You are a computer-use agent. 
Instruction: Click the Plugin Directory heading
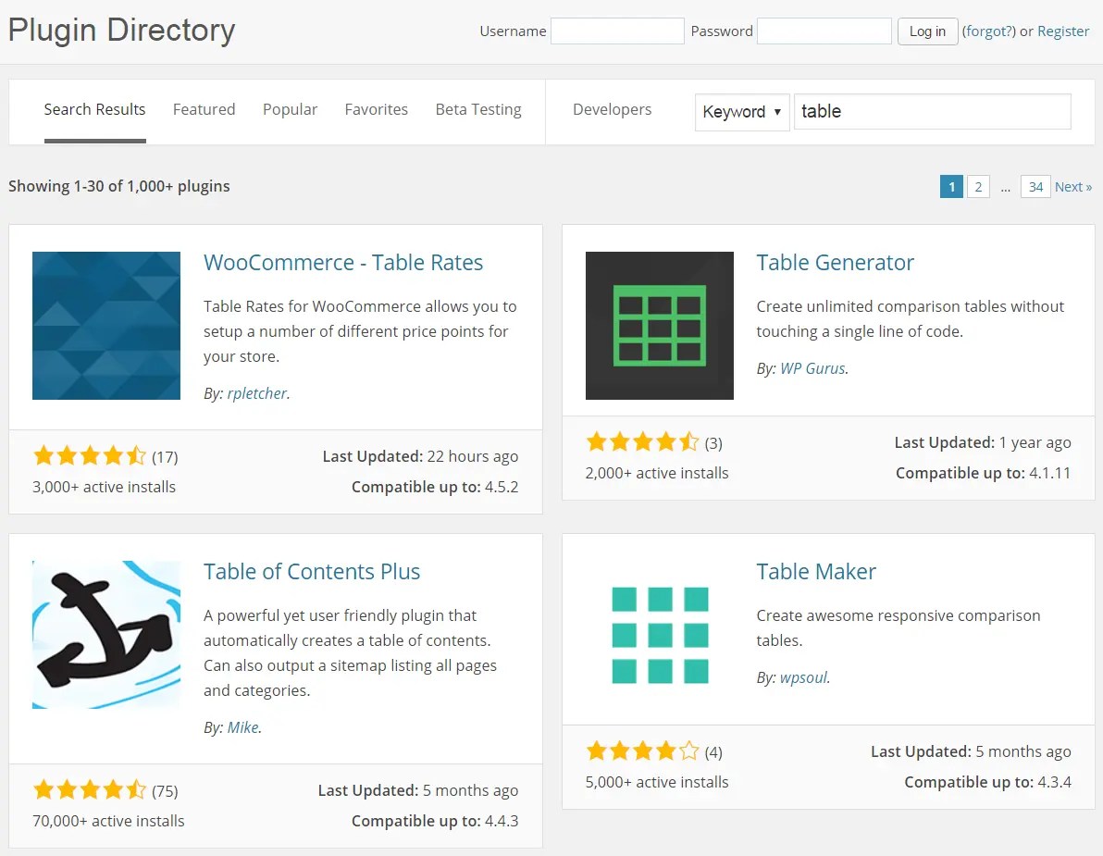[x=122, y=31]
